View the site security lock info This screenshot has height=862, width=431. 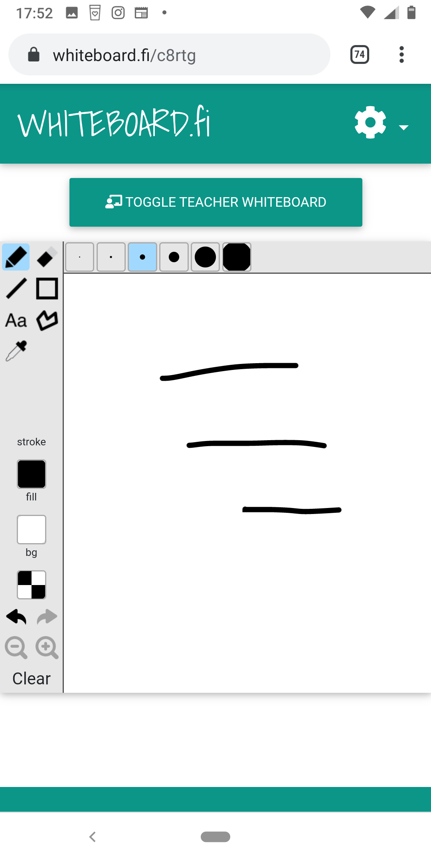pos(34,55)
